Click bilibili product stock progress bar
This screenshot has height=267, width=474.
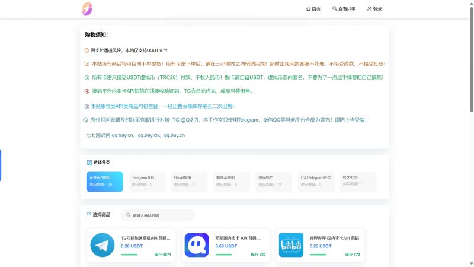[x=318, y=255]
